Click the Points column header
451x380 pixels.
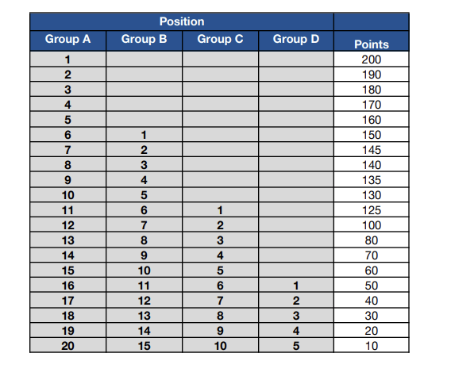(372, 40)
